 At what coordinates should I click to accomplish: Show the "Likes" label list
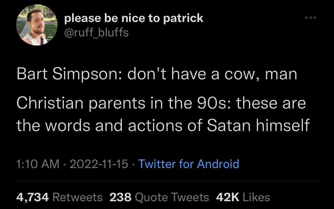point(256,197)
